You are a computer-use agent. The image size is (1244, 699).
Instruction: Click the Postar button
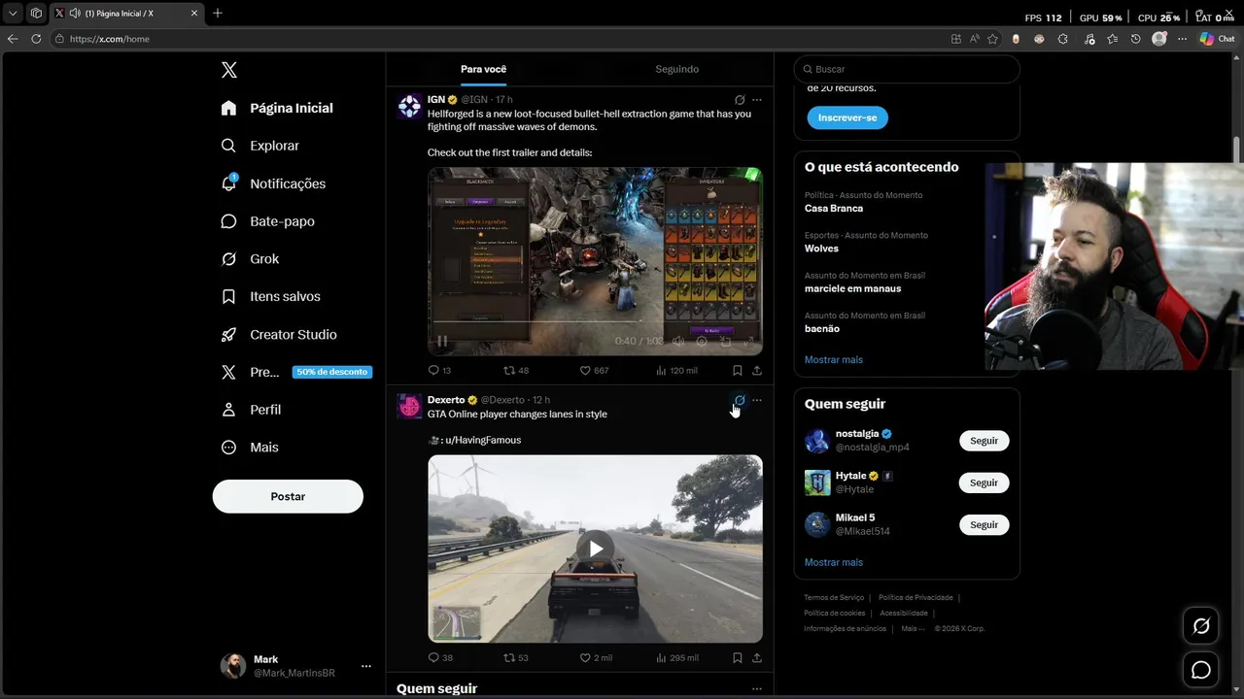click(x=288, y=496)
